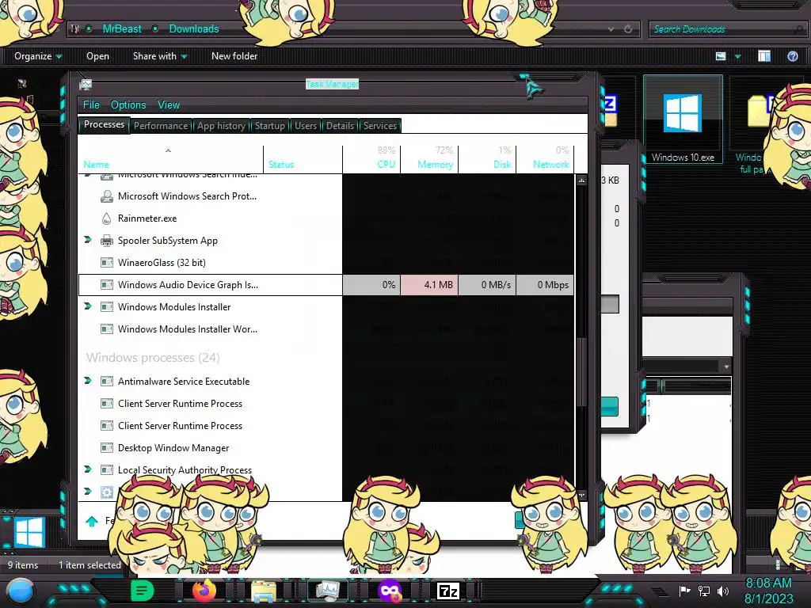Open the Organize dropdown in Explorer
Image resolution: width=811 pixels, height=608 pixels.
[38, 56]
